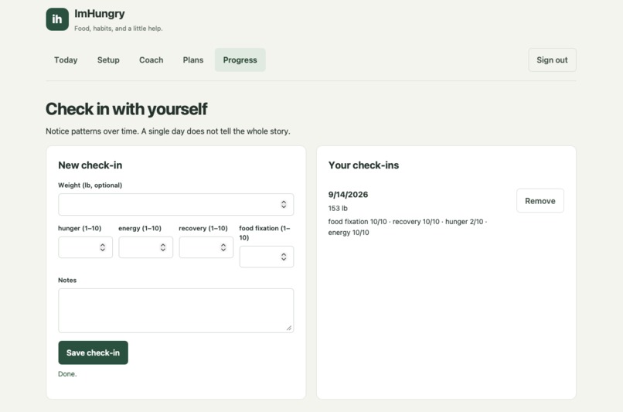The image size is (623, 412).
Task: Click inside the Notes text area
Action: [176, 311]
